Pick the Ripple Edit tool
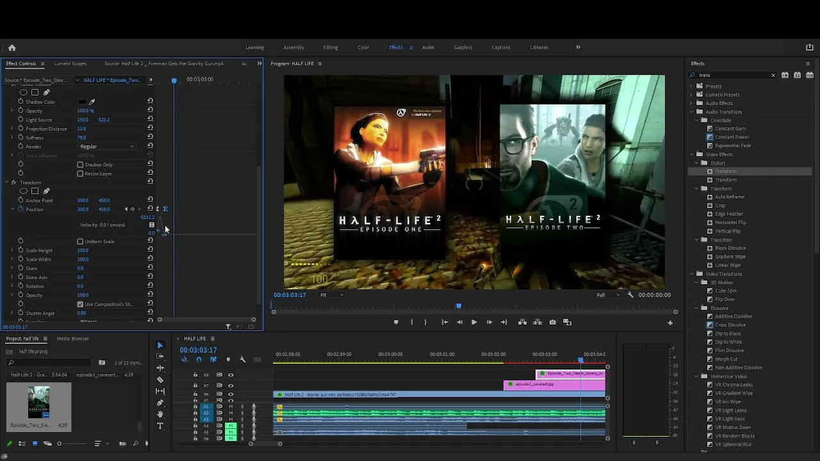The height and width of the screenshot is (461, 820). click(x=160, y=368)
